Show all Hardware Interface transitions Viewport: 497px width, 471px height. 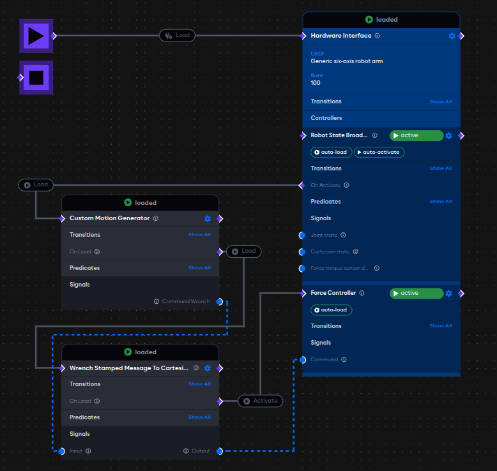coord(441,101)
